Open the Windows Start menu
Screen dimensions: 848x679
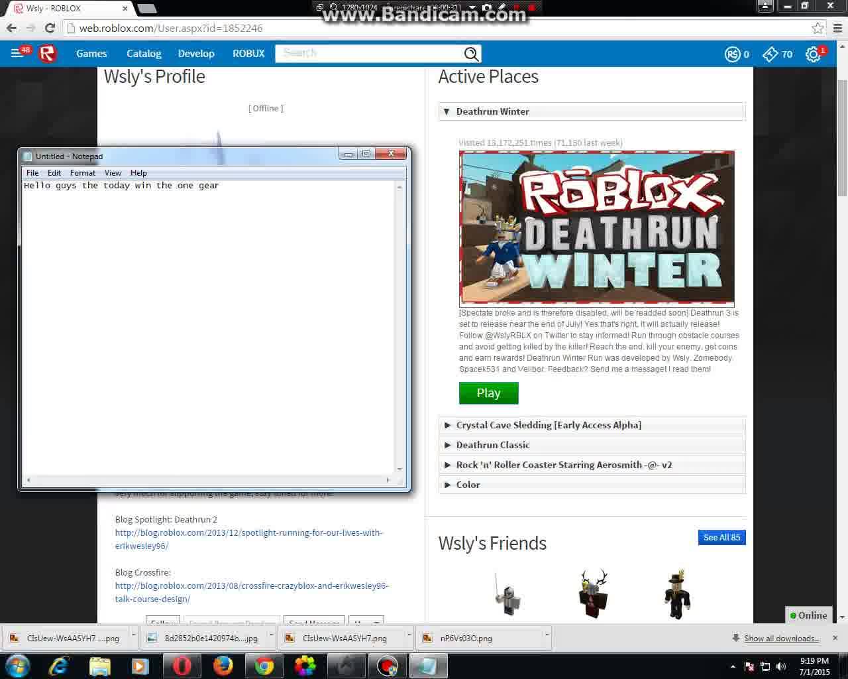(18, 666)
